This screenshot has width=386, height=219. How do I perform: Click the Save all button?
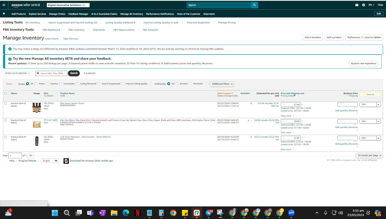[x=370, y=94]
